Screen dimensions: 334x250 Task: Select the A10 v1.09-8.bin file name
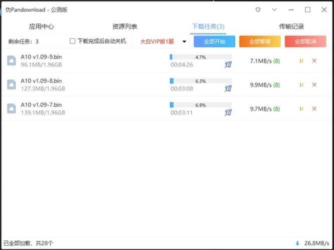(42, 81)
